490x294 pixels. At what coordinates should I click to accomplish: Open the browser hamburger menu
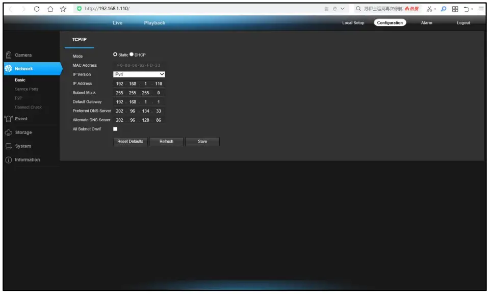pos(481,9)
